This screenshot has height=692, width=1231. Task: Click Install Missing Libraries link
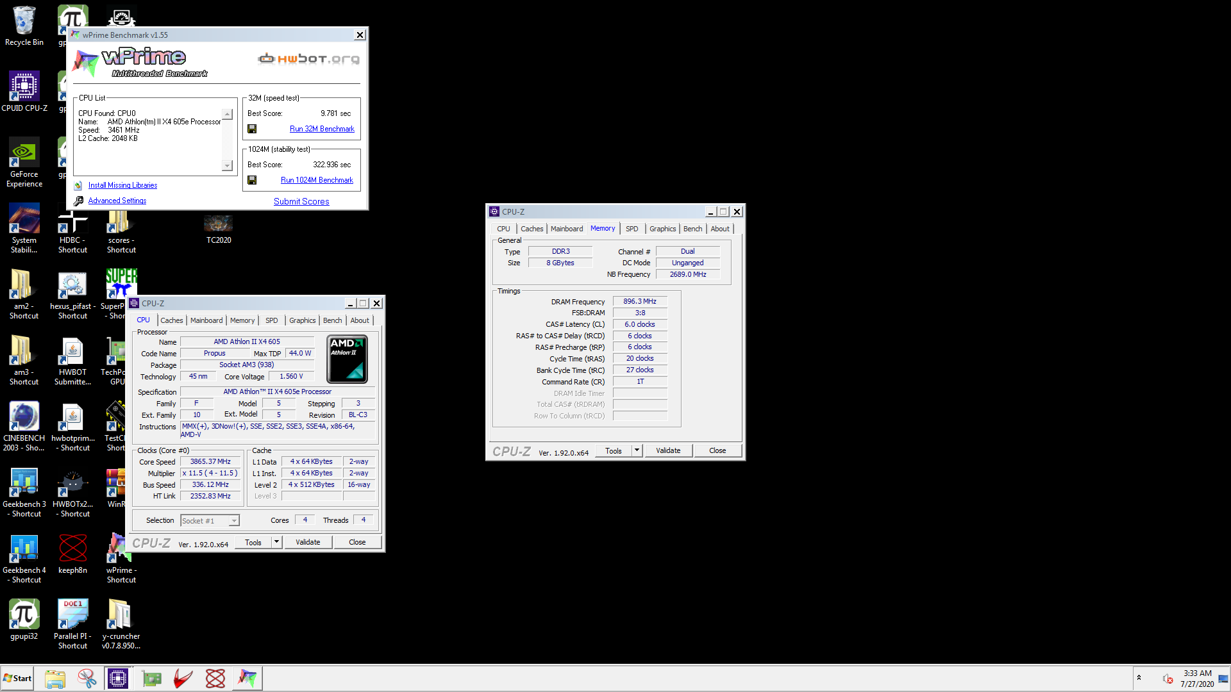tap(122, 185)
